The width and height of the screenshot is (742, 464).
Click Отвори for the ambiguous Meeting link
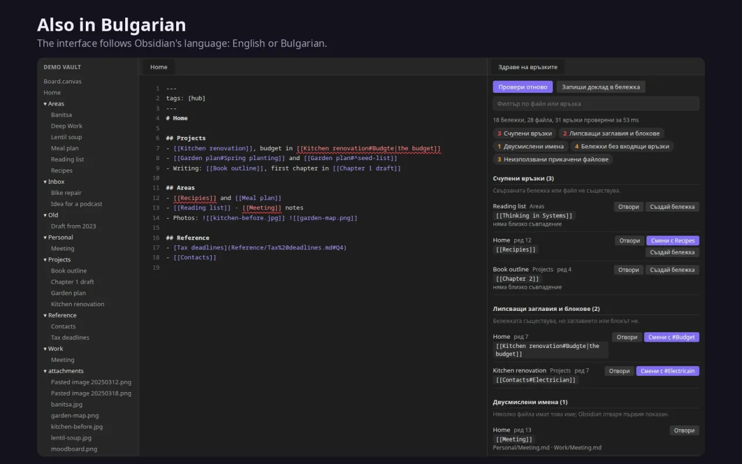tap(685, 430)
